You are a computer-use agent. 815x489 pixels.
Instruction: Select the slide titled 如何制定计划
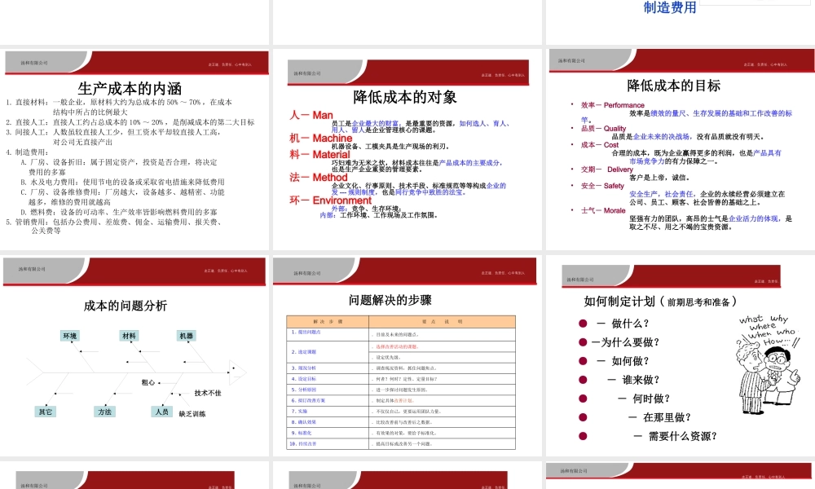[681, 355]
